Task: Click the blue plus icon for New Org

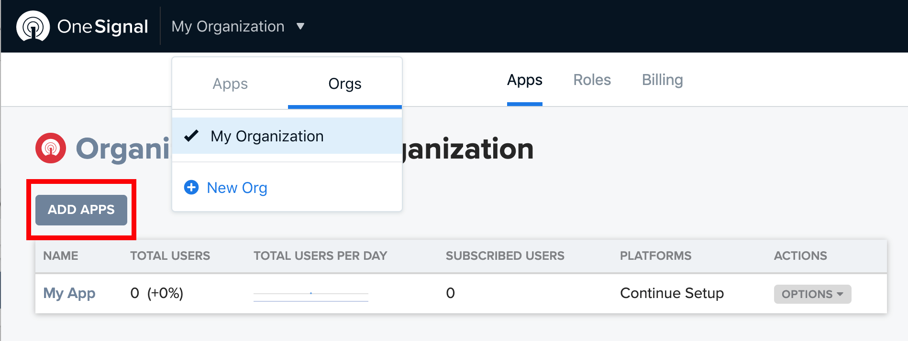Action: click(191, 187)
